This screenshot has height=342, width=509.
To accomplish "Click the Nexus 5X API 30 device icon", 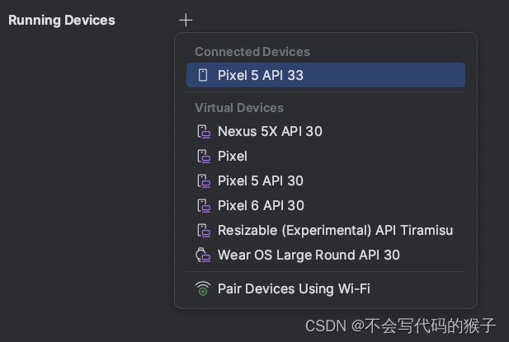I will 204,132.
